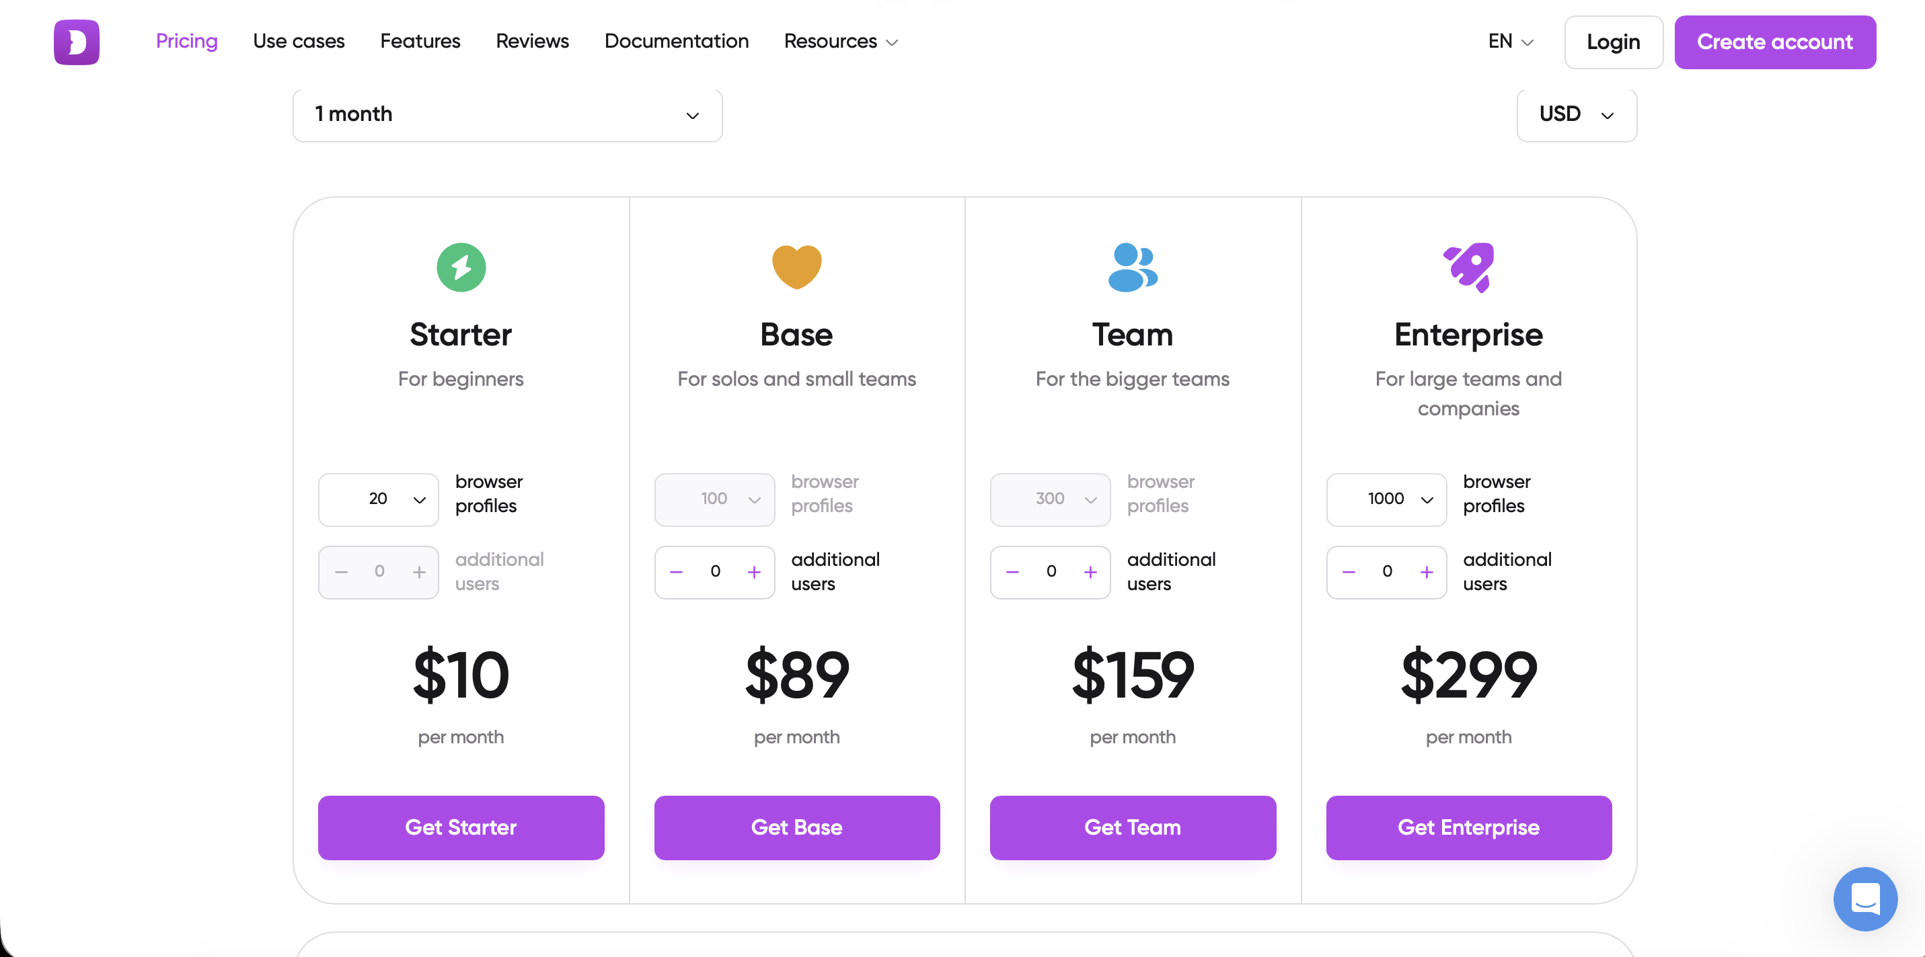Open the live chat widget

pos(1864,898)
